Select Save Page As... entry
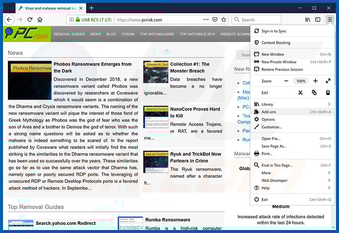 coord(293,146)
